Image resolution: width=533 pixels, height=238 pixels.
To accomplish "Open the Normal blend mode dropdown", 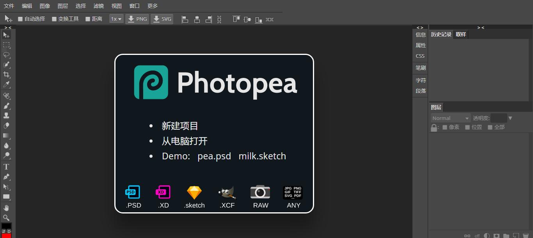I will pos(450,118).
